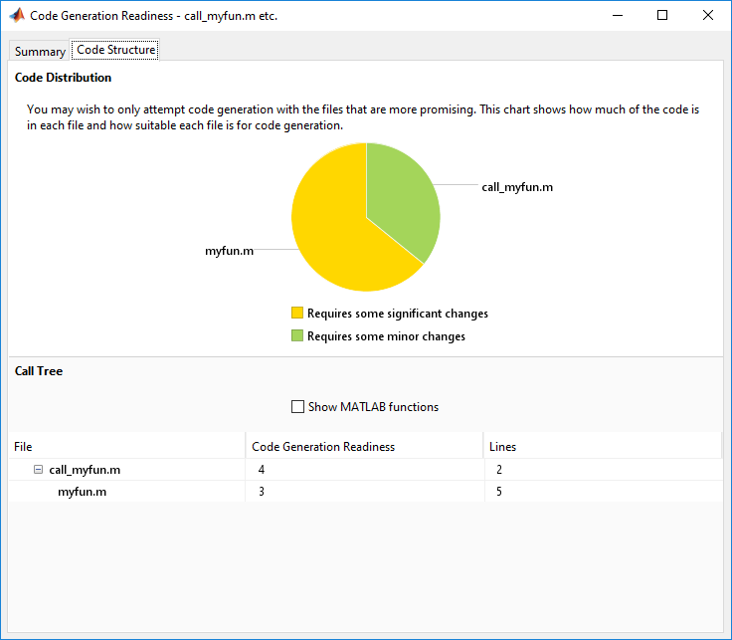Click the myfun.m pie chart label
Screen dimensions: 732x640
pyautogui.click(x=229, y=251)
